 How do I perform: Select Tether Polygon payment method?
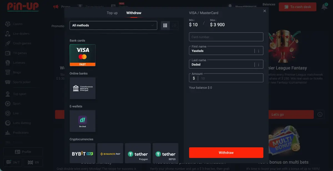point(138,154)
